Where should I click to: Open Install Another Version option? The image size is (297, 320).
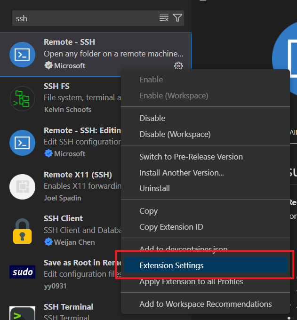pos(182,173)
